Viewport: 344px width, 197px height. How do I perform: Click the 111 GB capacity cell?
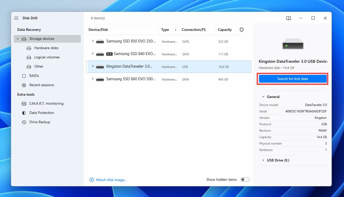coord(223,54)
